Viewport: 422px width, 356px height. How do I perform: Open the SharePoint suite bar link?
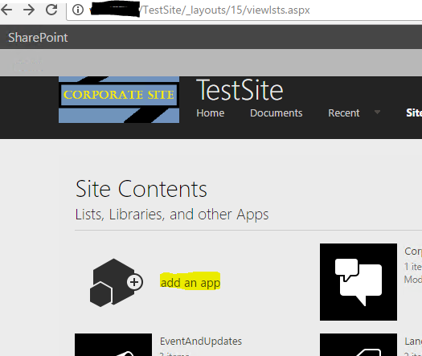[38, 38]
